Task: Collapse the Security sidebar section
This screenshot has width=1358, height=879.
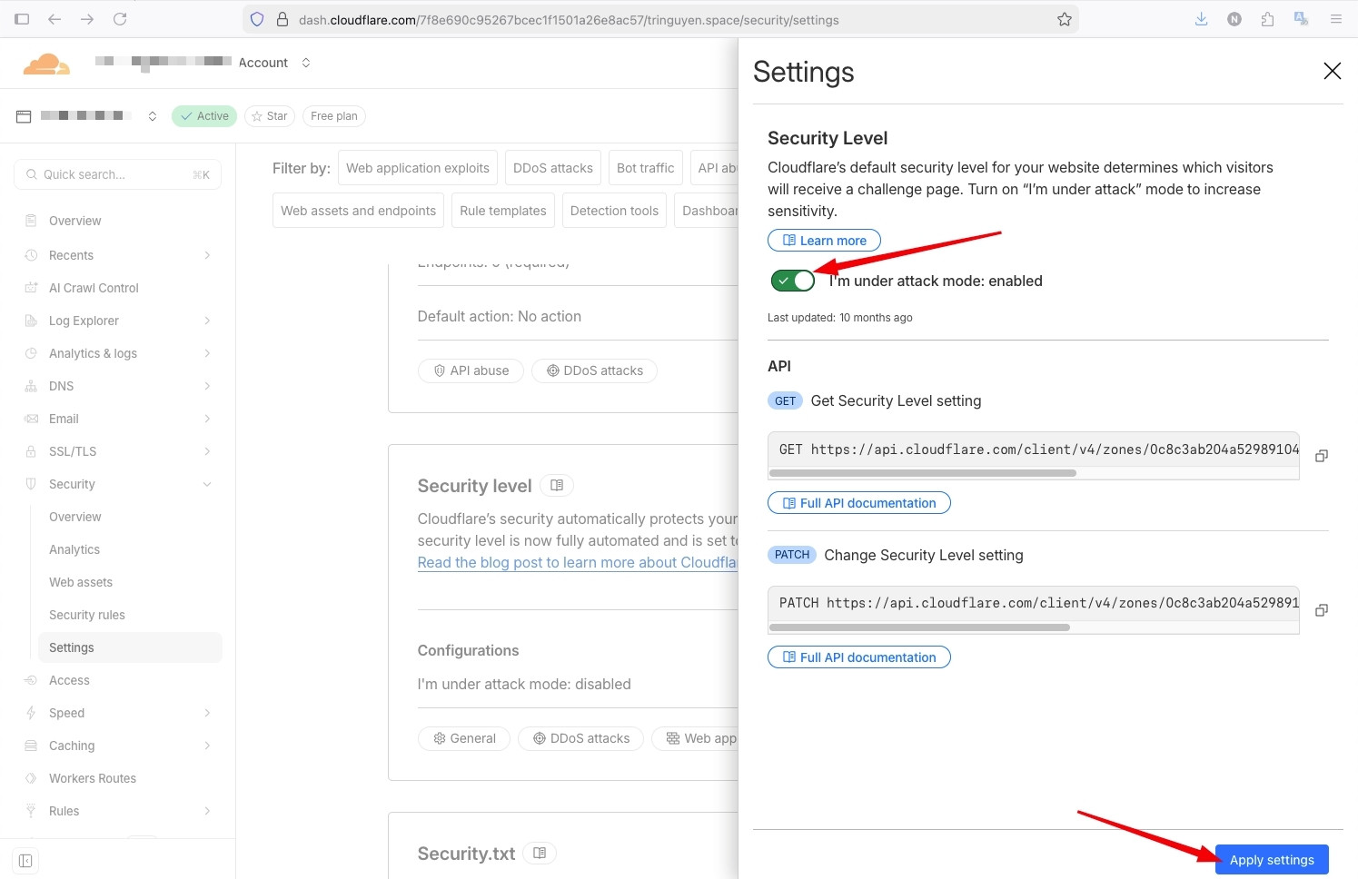Action: pos(207,484)
